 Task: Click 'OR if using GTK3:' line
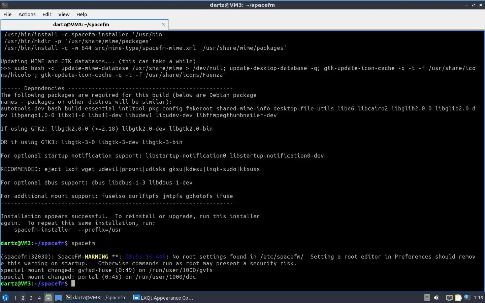(92, 142)
